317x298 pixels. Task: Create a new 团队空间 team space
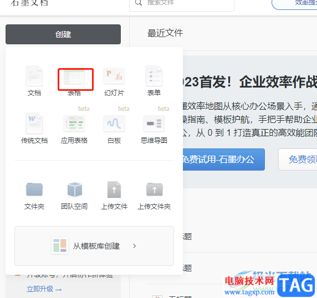[x=74, y=196]
